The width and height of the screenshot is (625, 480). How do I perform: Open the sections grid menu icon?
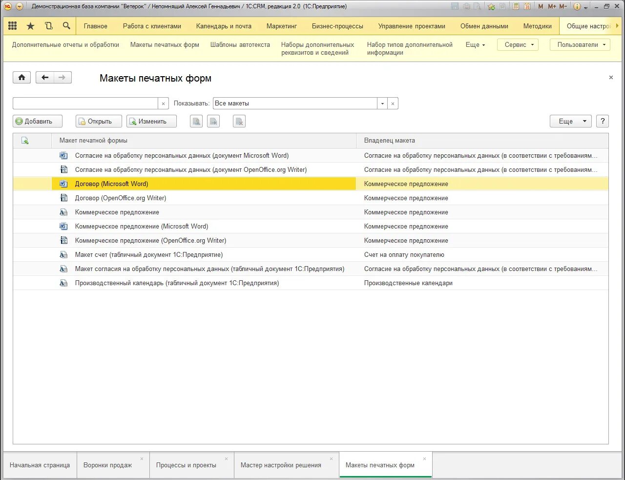pyautogui.click(x=13, y=26)
